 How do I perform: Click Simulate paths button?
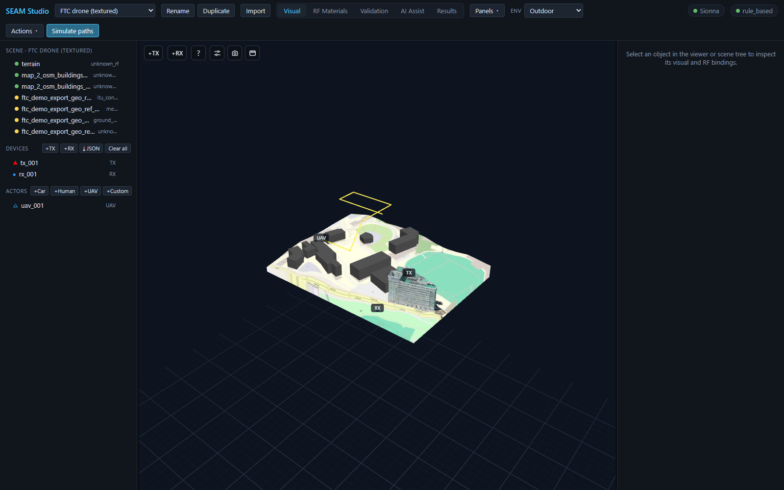(73, 31)
